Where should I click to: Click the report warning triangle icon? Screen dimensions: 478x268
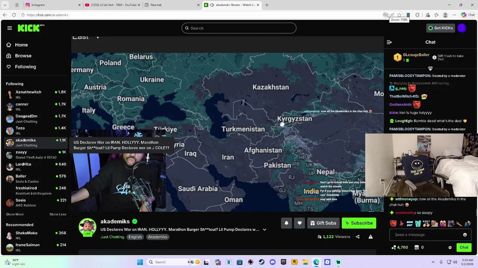pyautogui.click(x=370, y=237)
